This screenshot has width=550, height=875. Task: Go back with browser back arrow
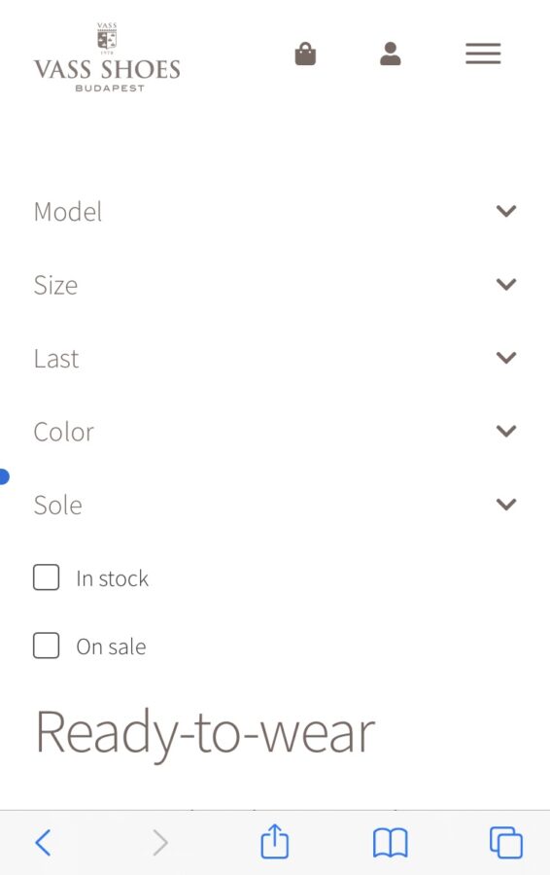pos(43,842)
